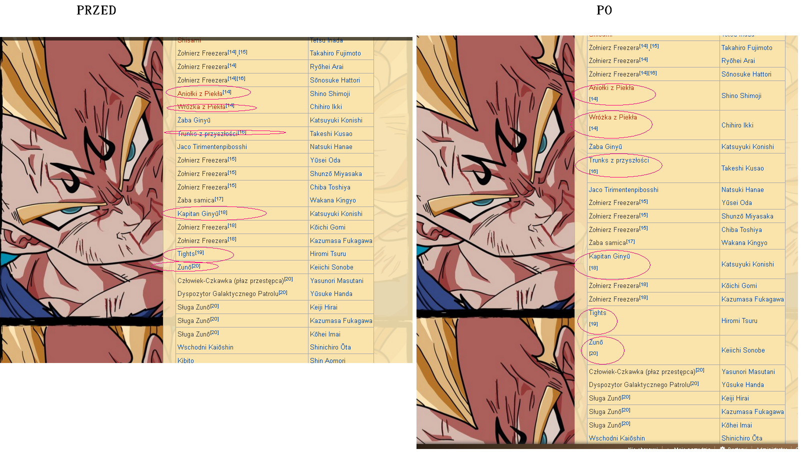Click Trunks z przyszłości in PO screenshot
This screenshot has height=457, width=804.
coord(619,160)
